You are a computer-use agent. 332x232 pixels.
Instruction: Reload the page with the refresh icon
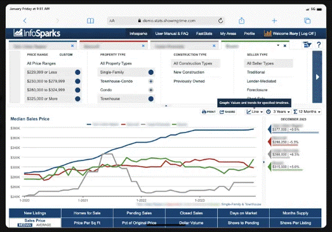(x=220, y=20)
